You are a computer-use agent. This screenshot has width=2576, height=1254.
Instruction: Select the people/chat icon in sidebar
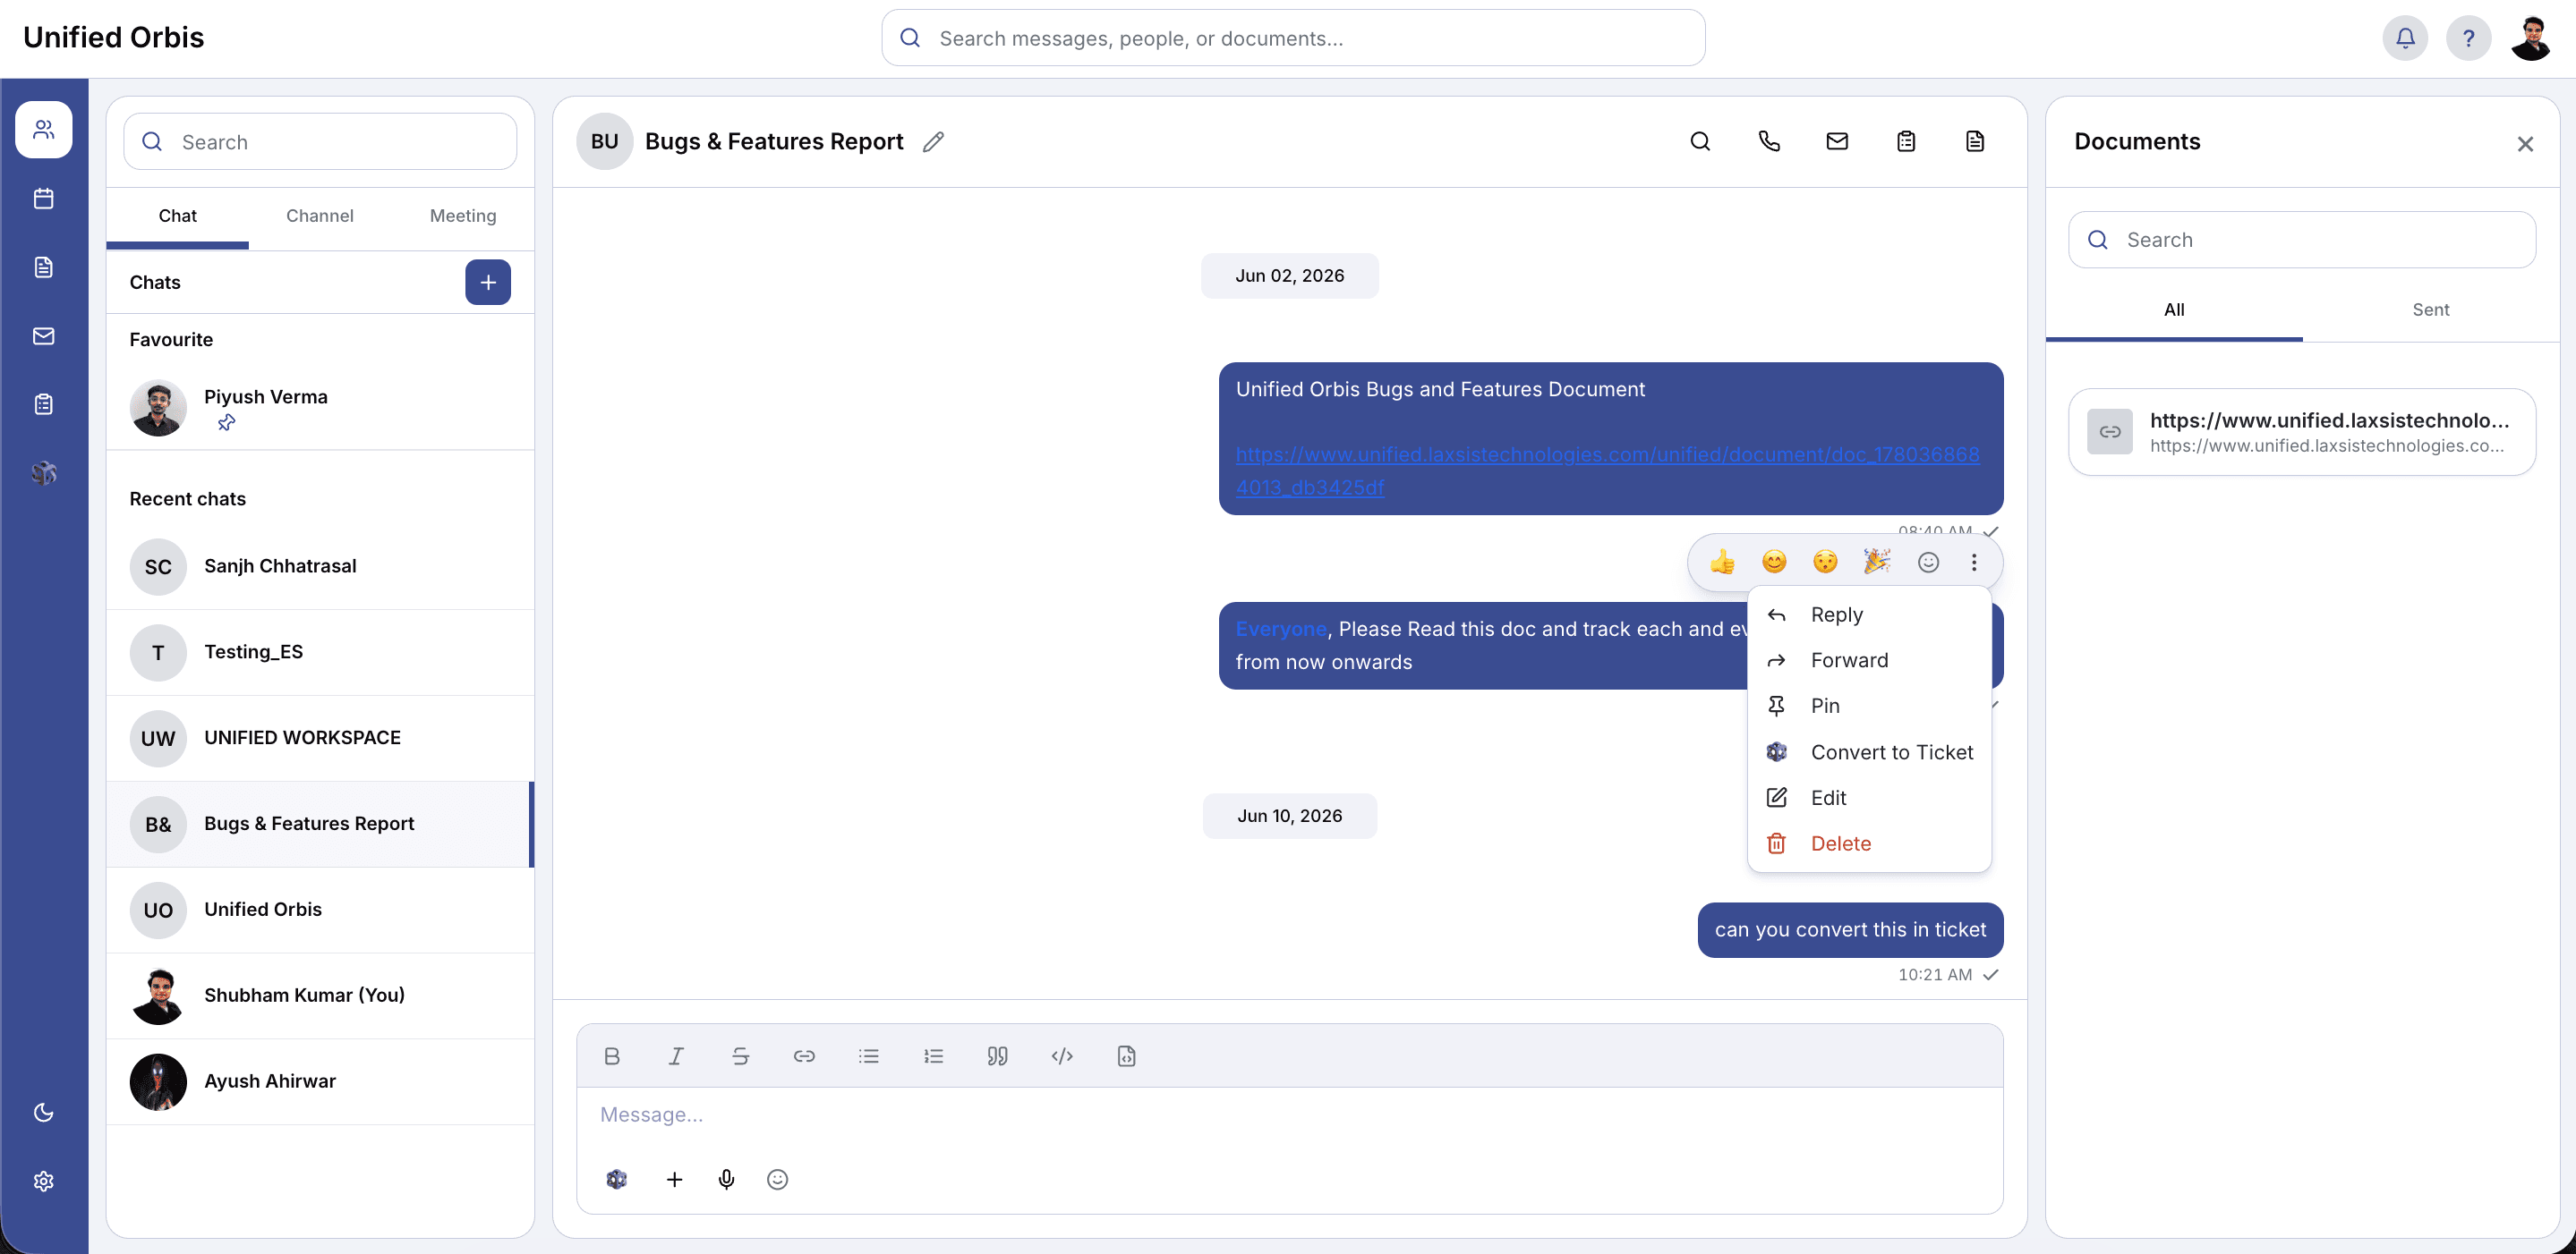44,129
